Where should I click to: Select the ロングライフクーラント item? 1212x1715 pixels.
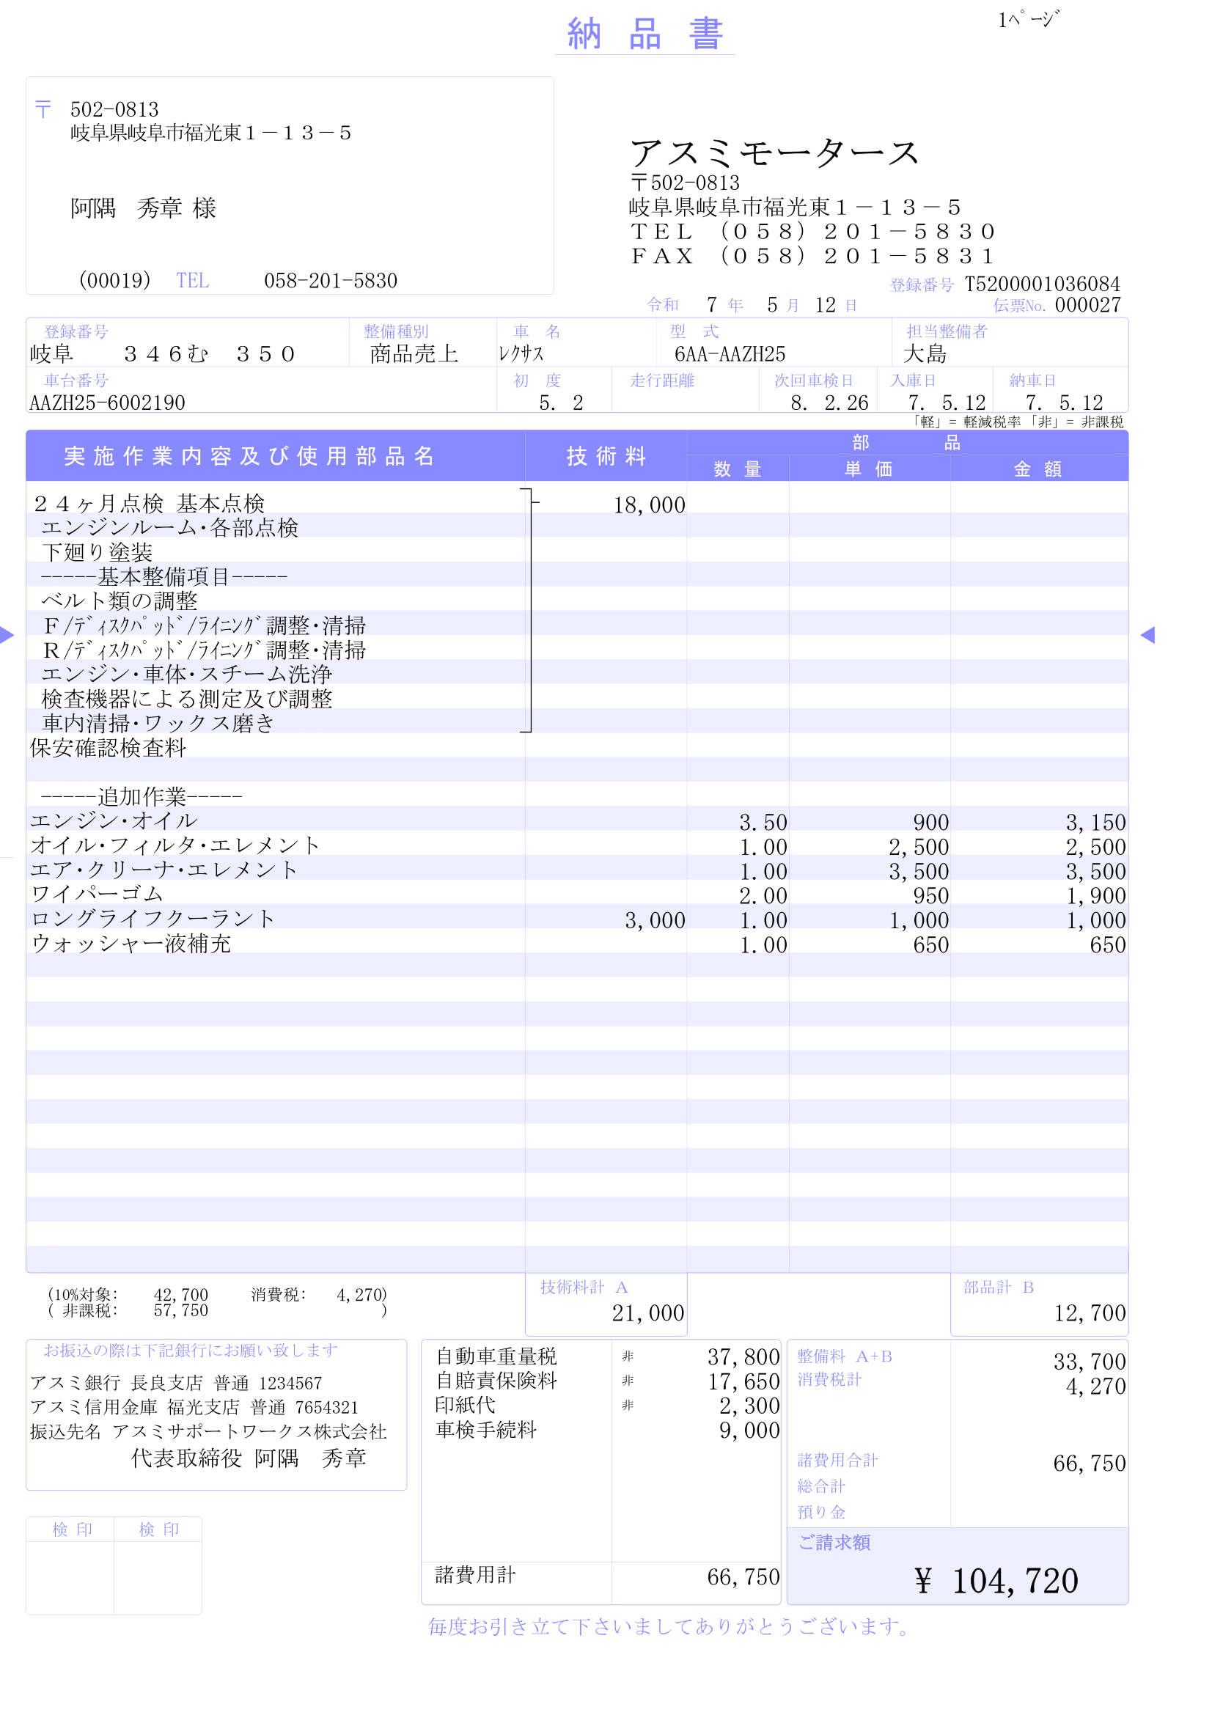(x=153, y=919)
